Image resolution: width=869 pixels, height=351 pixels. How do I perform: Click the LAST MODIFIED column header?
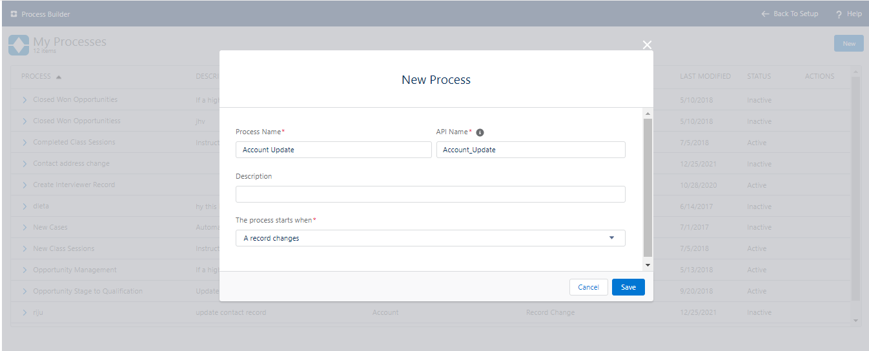pyautogui.click(x=705, y=76)
